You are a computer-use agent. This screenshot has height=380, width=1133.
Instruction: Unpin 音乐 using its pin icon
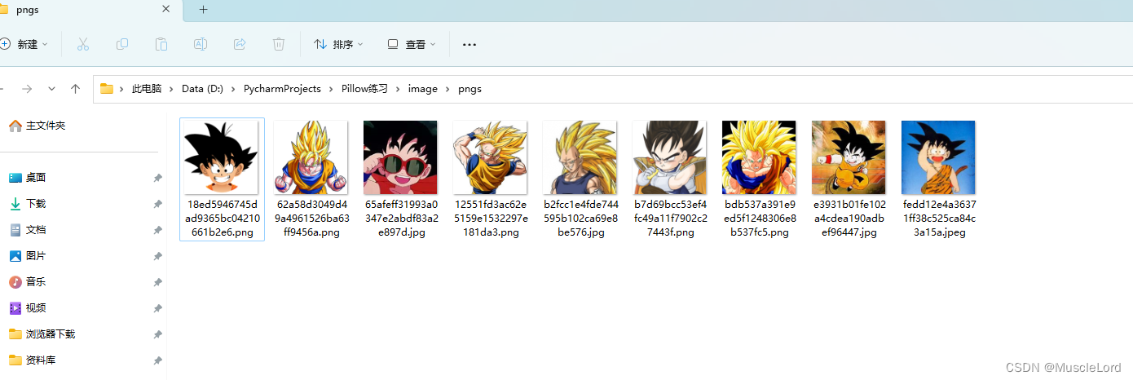(157, 282)
